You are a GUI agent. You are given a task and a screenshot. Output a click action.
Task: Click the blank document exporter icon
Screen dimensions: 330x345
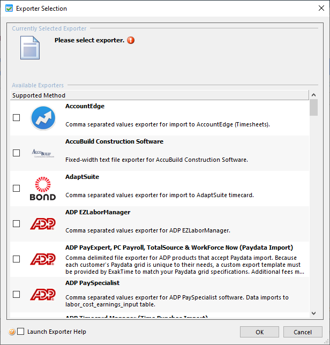point(30,48)
